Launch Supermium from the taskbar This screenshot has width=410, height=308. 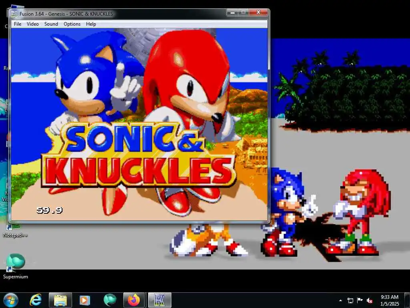tap(110, 300)
